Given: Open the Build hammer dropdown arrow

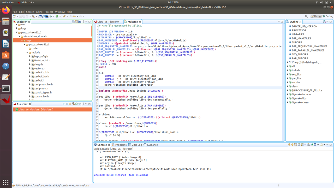Looking at the screenshot, I should 36,16.
